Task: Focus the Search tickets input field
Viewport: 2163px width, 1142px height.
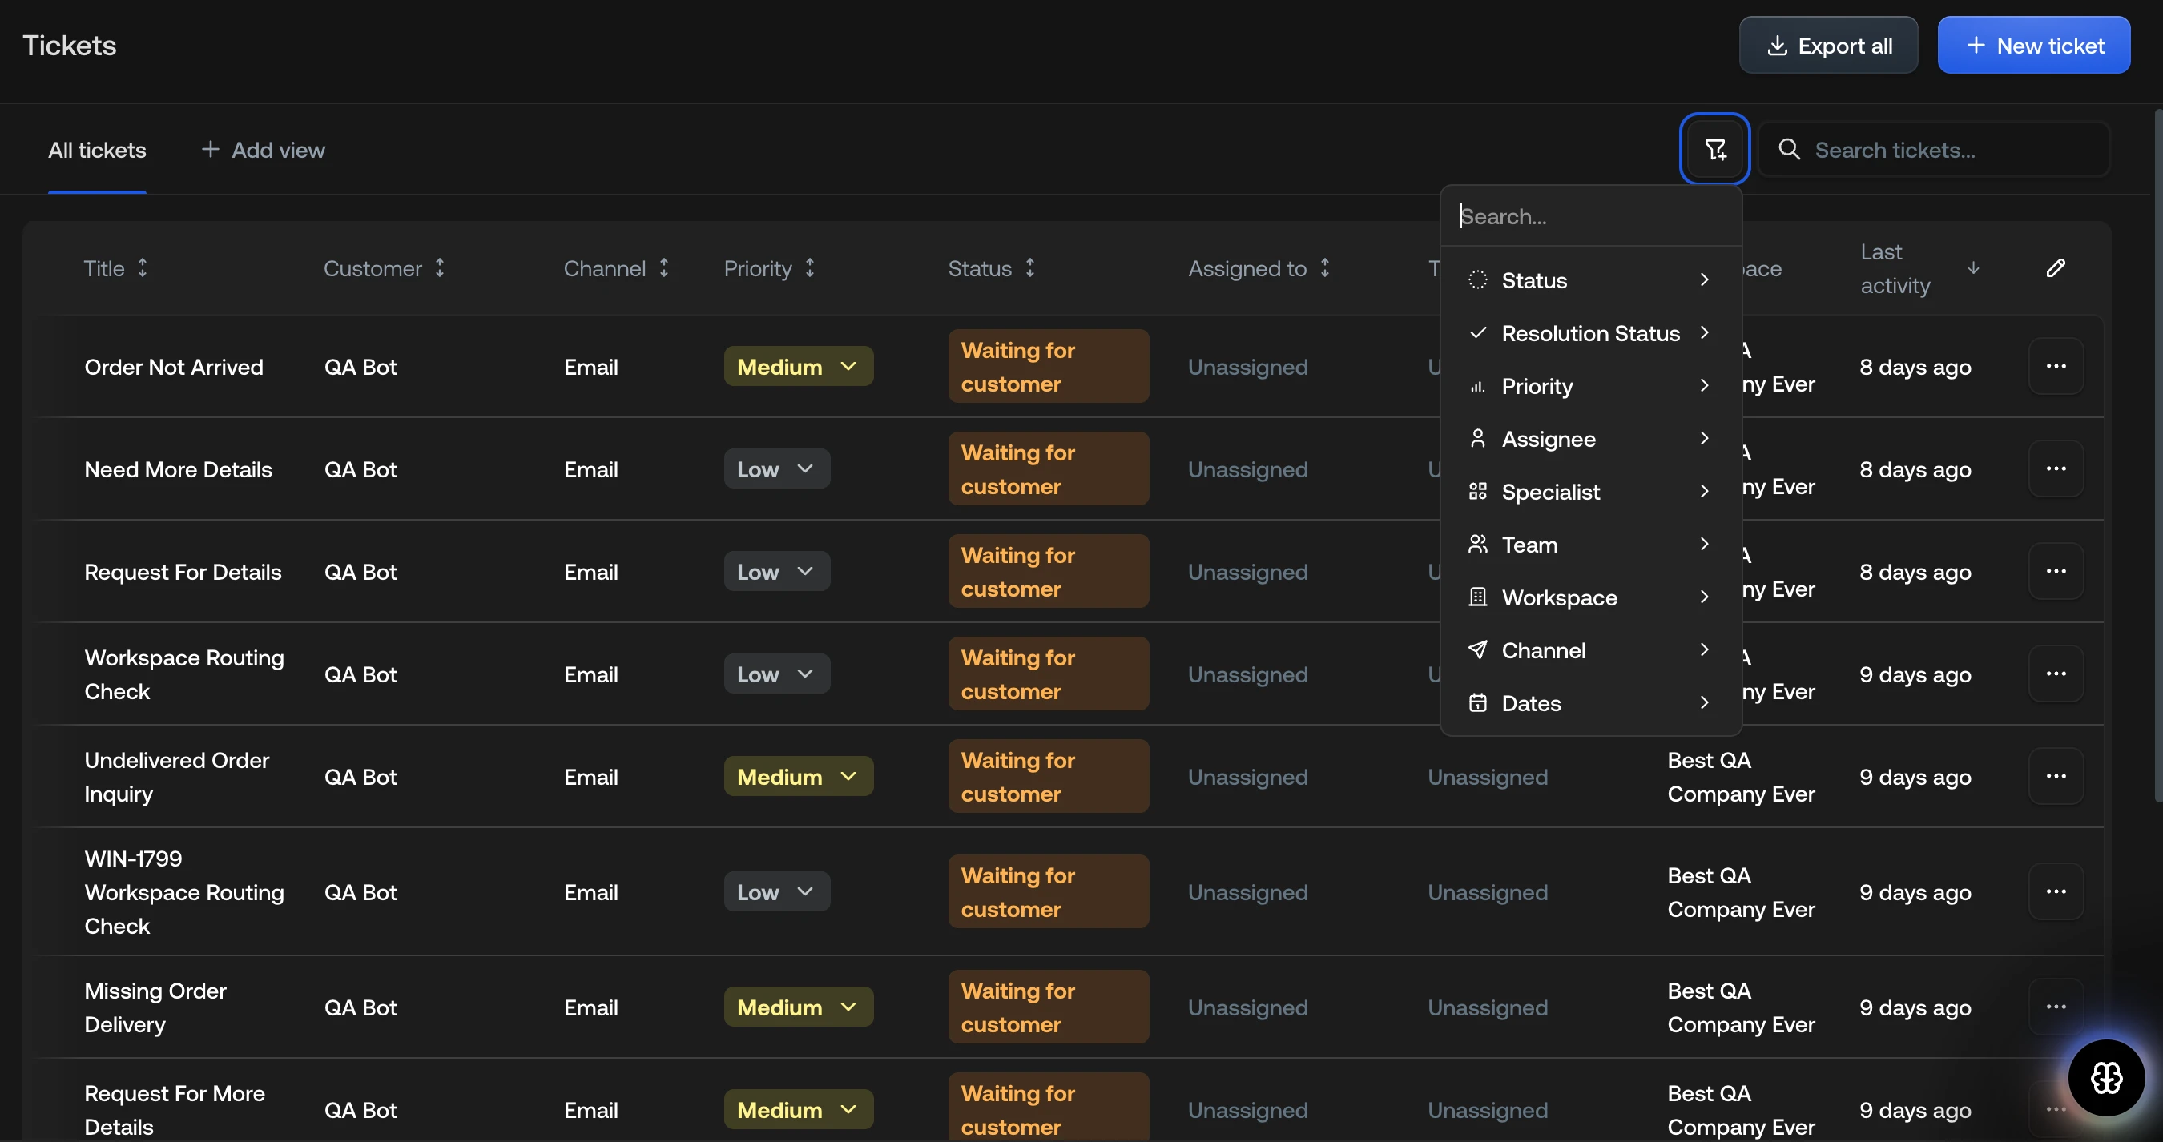Action: point(1933,150)
